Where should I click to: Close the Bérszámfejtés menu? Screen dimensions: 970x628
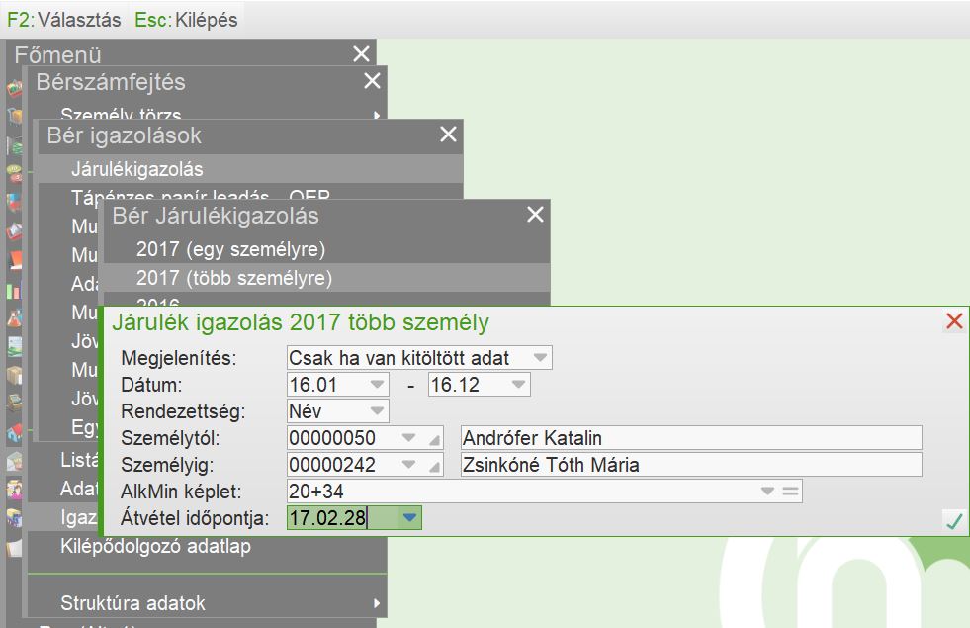[372, 80]
